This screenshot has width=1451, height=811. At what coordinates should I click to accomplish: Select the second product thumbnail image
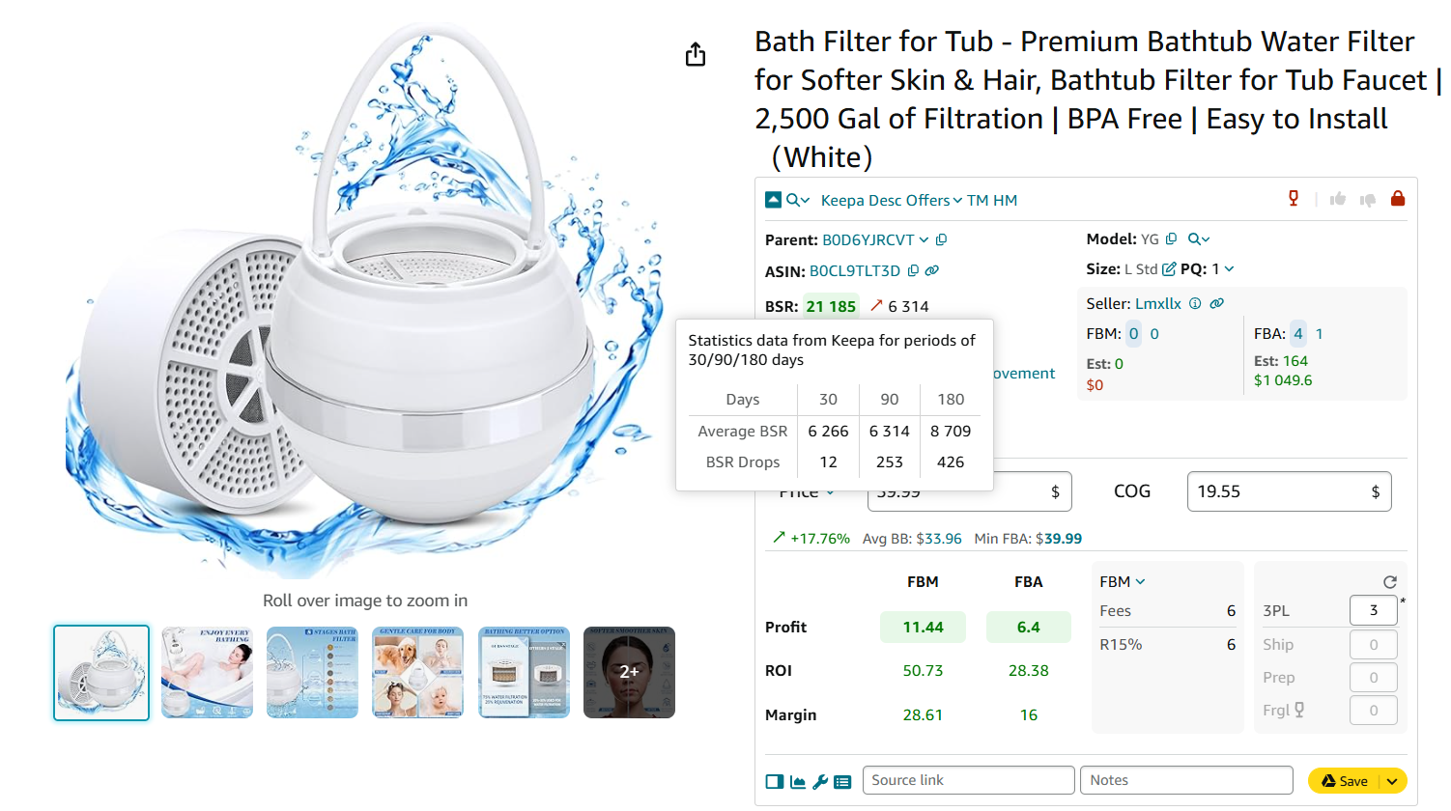[207, 672]
